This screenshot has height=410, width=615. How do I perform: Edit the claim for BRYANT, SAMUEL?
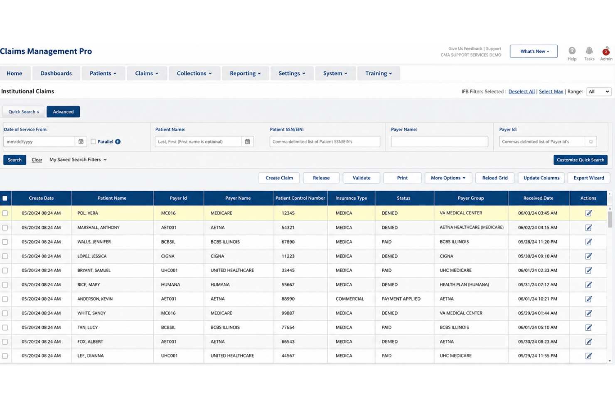click(x=588, y=270)
